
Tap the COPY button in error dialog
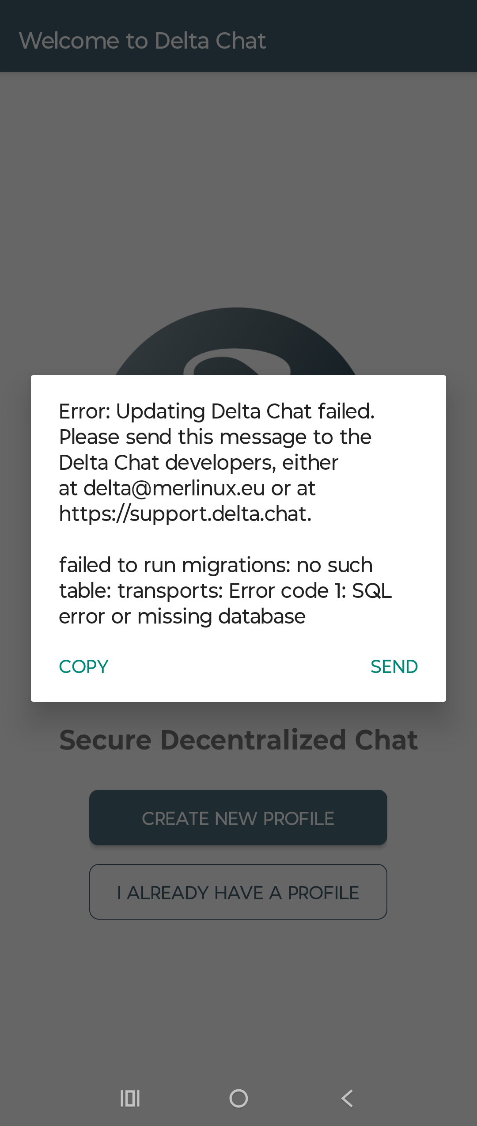(x=83, y=666)
